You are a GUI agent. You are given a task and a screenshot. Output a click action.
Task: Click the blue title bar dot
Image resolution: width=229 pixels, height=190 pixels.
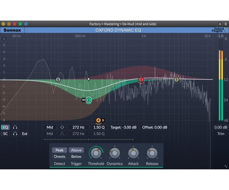point(26,24)
